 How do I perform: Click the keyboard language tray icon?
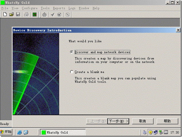(x=145, y=132)
